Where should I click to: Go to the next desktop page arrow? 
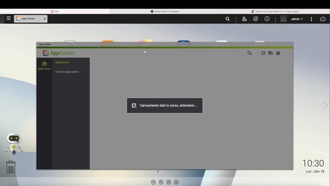(325, 105)
